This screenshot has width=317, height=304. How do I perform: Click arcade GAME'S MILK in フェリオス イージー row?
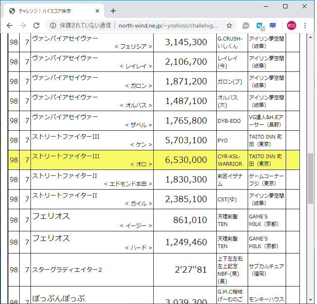[264, 220]
